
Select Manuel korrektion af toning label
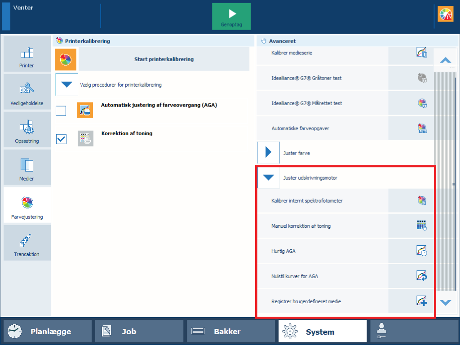[301, 226]
